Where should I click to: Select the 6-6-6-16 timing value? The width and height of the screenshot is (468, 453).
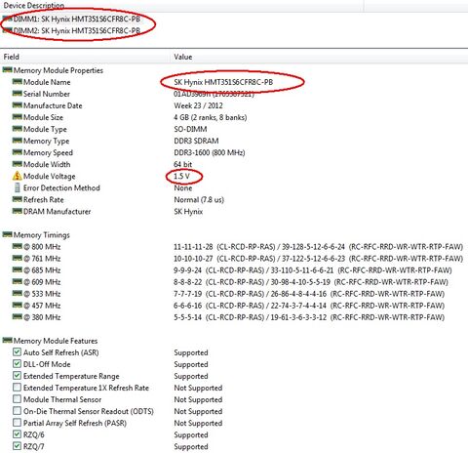187,306
